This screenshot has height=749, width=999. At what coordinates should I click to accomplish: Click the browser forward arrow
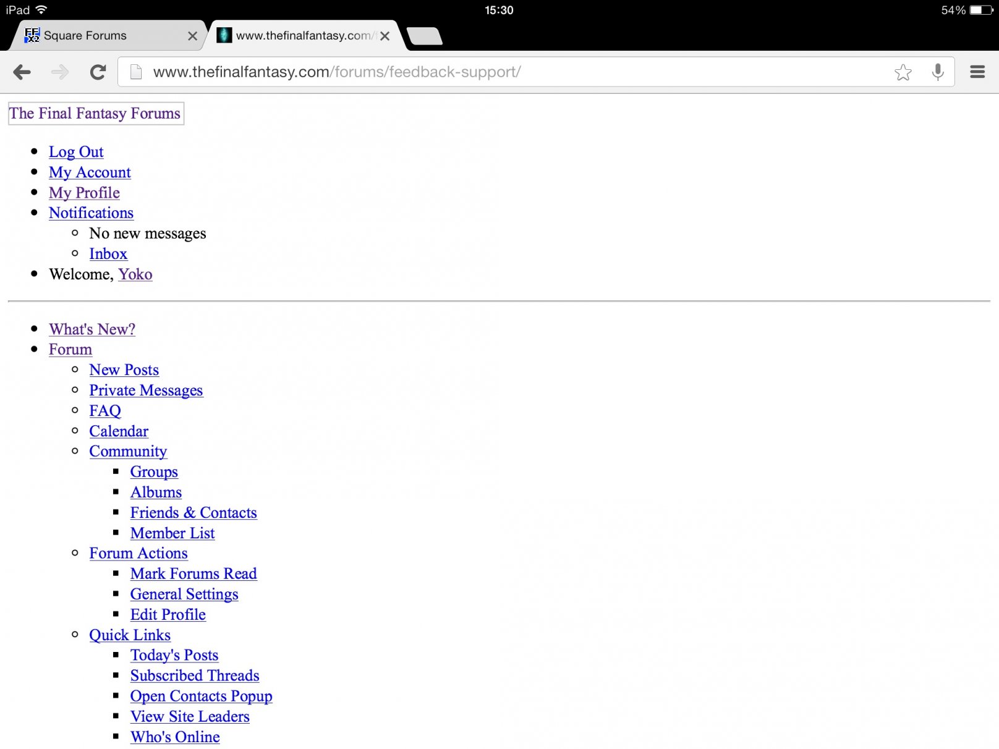tap(60, 72)
